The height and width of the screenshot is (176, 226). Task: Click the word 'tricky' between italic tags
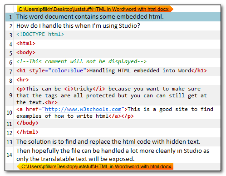click(x=83, y=89)
